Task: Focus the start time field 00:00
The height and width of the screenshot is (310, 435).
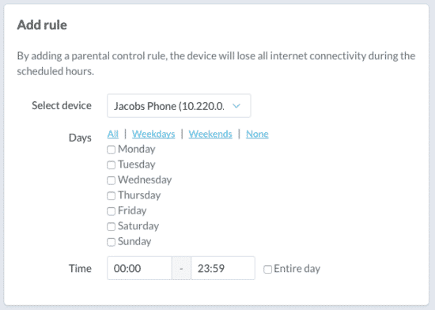Action: pos(139,268)
